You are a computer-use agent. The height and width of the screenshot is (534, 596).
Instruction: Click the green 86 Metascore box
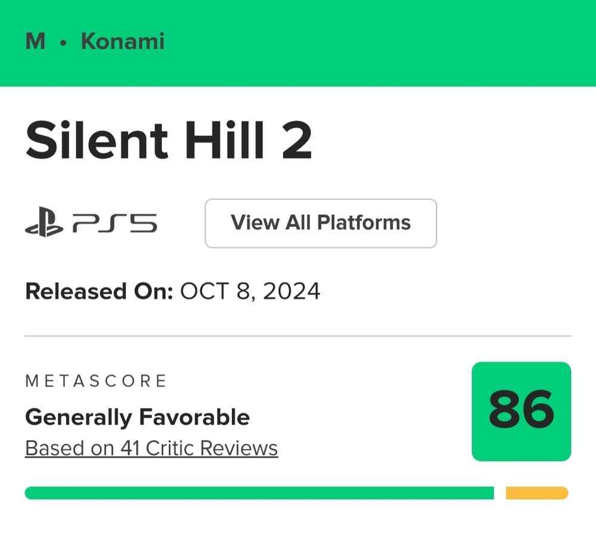(521, 411)
